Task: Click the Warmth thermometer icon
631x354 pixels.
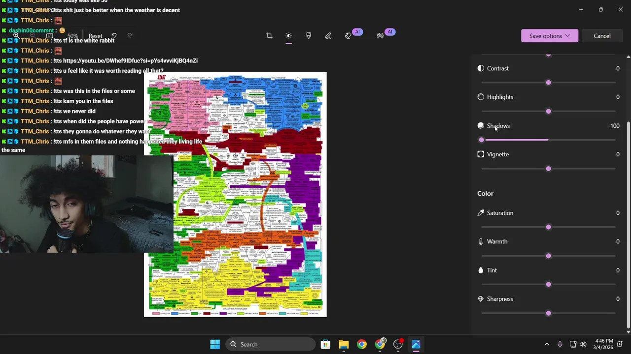Action: [481, 241]
